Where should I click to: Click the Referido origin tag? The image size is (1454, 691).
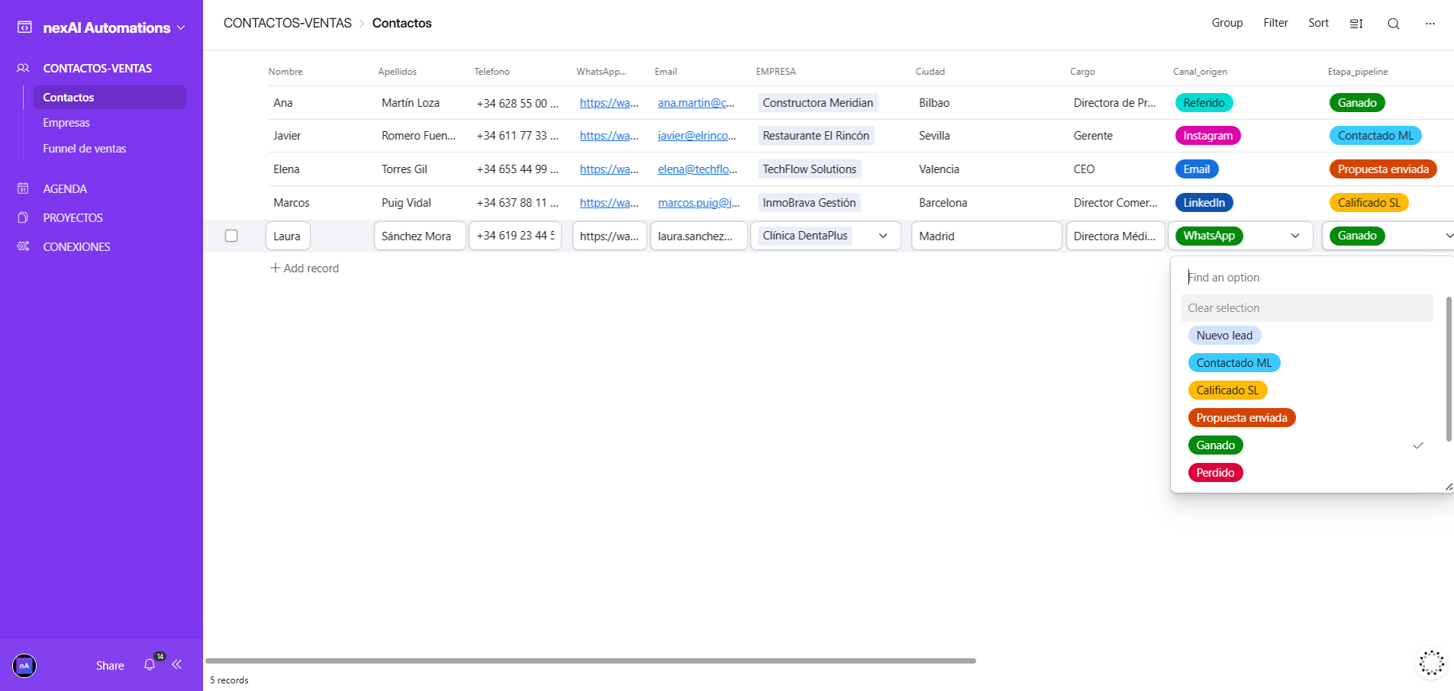pos(1204,103)
